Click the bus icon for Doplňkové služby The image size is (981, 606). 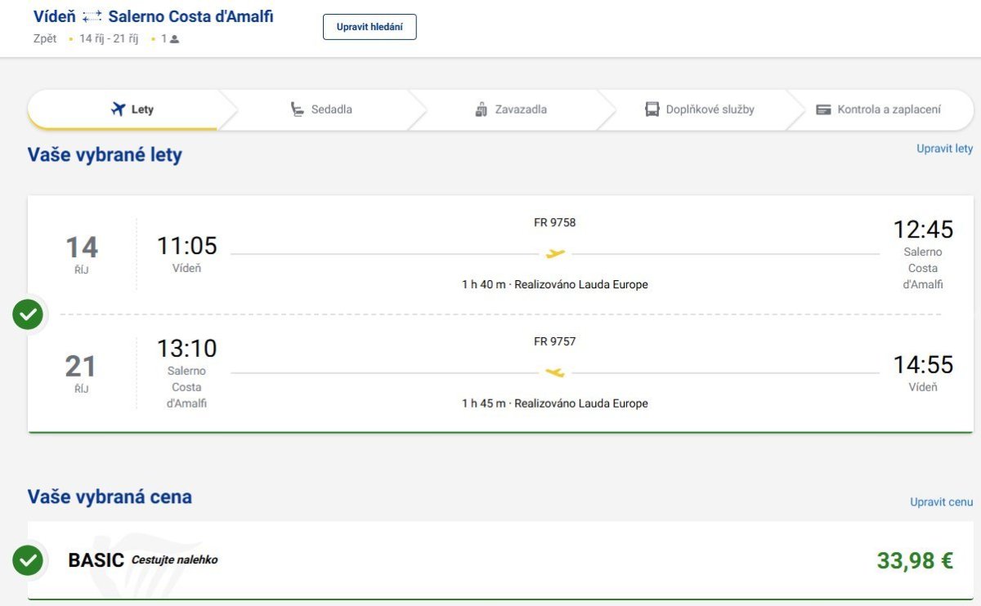pyautogui.click(x=652, y=109)
